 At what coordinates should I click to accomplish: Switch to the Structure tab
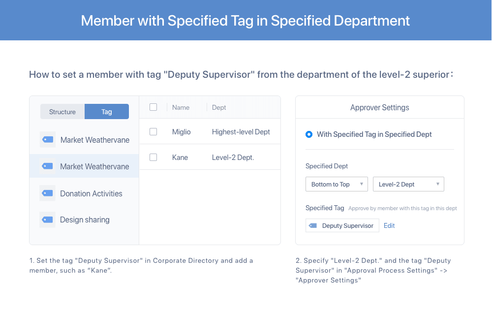(x=62, y=112)
